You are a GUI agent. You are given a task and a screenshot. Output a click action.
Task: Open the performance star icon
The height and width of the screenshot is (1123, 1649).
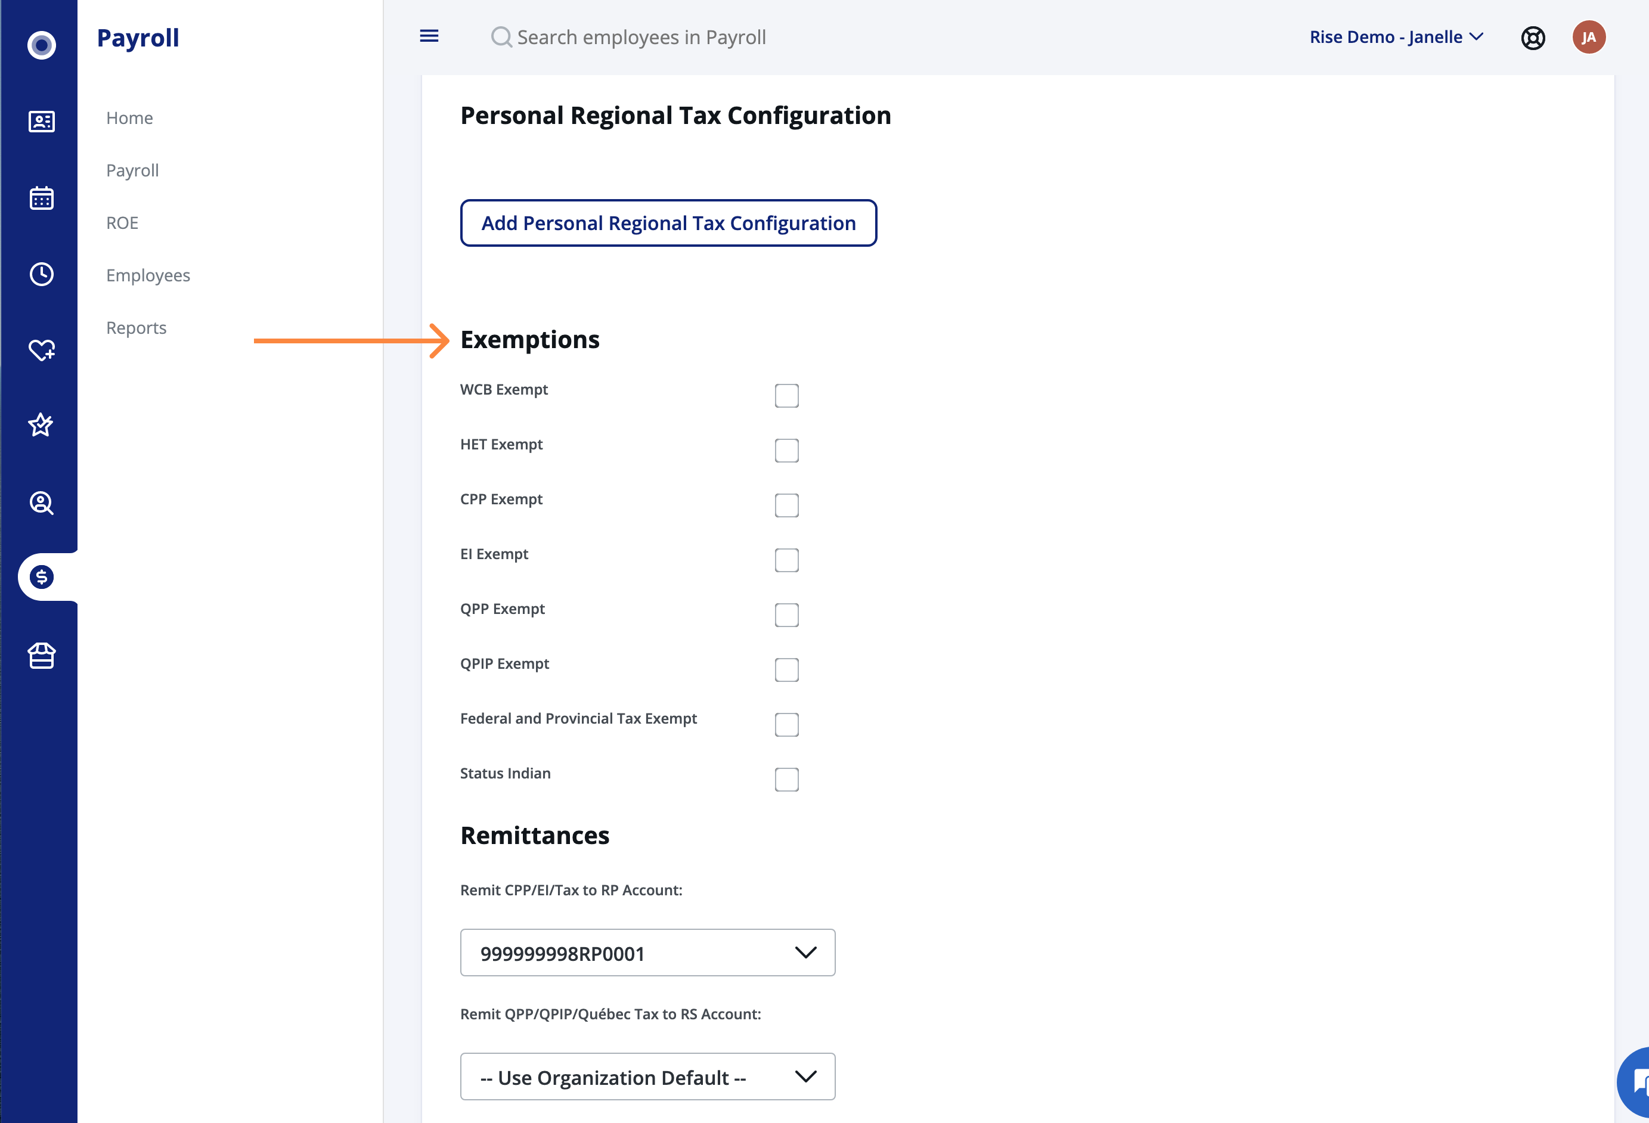(x=41, y=425)
